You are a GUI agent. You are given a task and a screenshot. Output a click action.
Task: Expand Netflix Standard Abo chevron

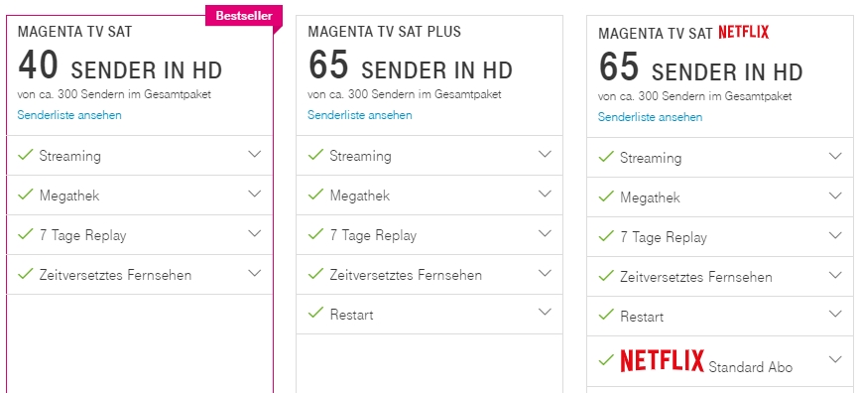tap(835, 359)
